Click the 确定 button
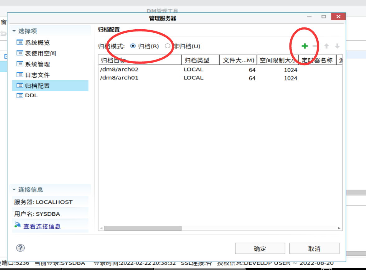This screenshot has height=270, width=366. pyautogui.click(x=260, y=248)
